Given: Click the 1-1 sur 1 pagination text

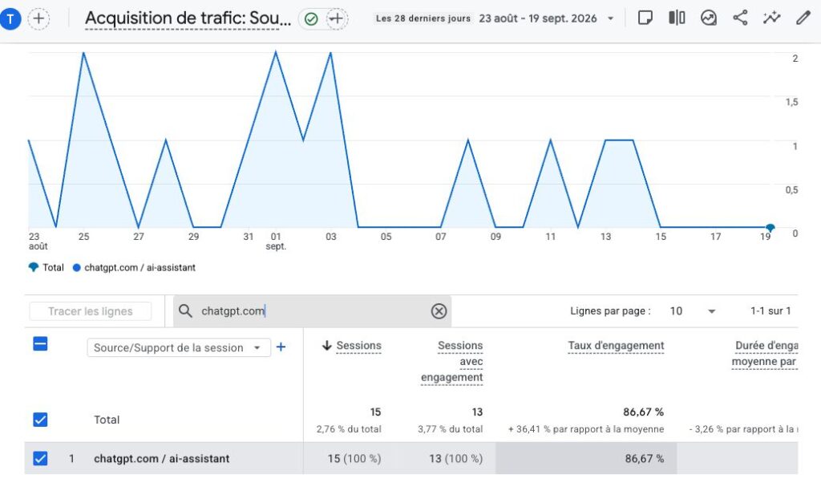Looking at the screenshot, I should [x=770, y=311].
